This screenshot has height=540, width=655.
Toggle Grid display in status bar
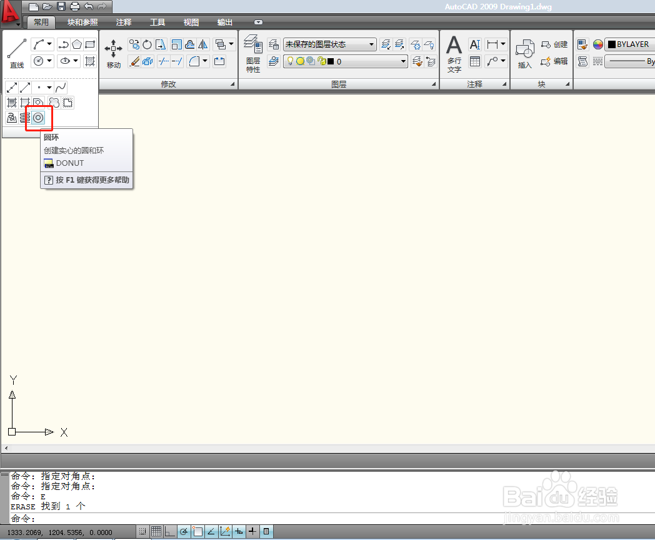coord(156,531)
